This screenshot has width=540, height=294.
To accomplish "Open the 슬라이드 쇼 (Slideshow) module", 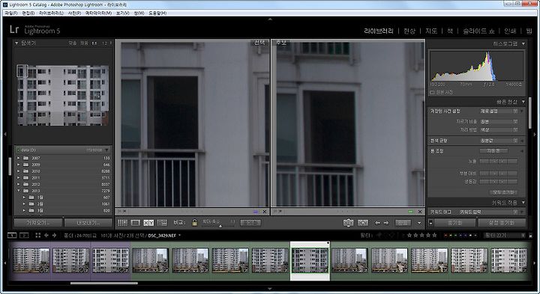I will 478,31.
